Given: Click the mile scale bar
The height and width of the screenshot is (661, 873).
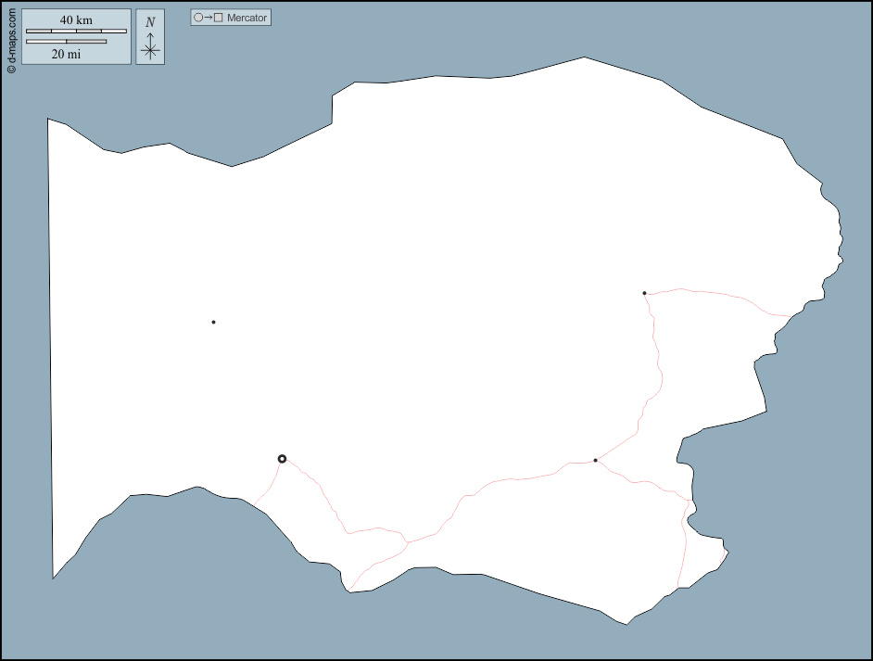Looking at the screenshot, I should pyautogui.click(x=66, y=42).
